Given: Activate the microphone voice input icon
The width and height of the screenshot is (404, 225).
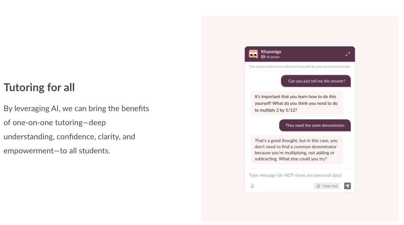Looking at the screenshot, I should [252, 185].
